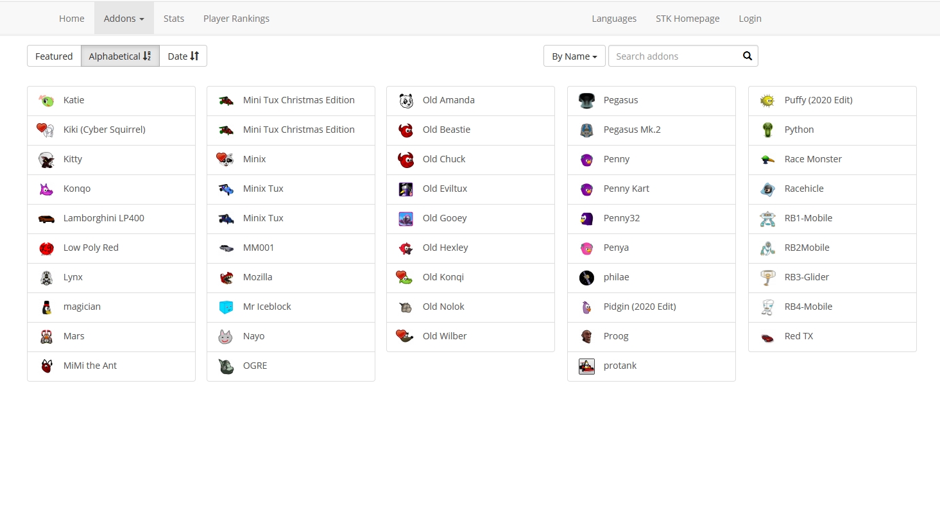Viewport: 940px width, 515px height.
Task: Click the Katie kart icon
Action: [x=46, y=101]
